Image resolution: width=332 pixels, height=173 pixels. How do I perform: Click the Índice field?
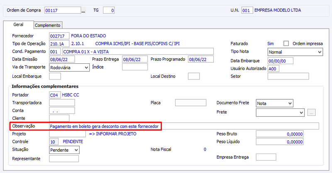point(135,67)
